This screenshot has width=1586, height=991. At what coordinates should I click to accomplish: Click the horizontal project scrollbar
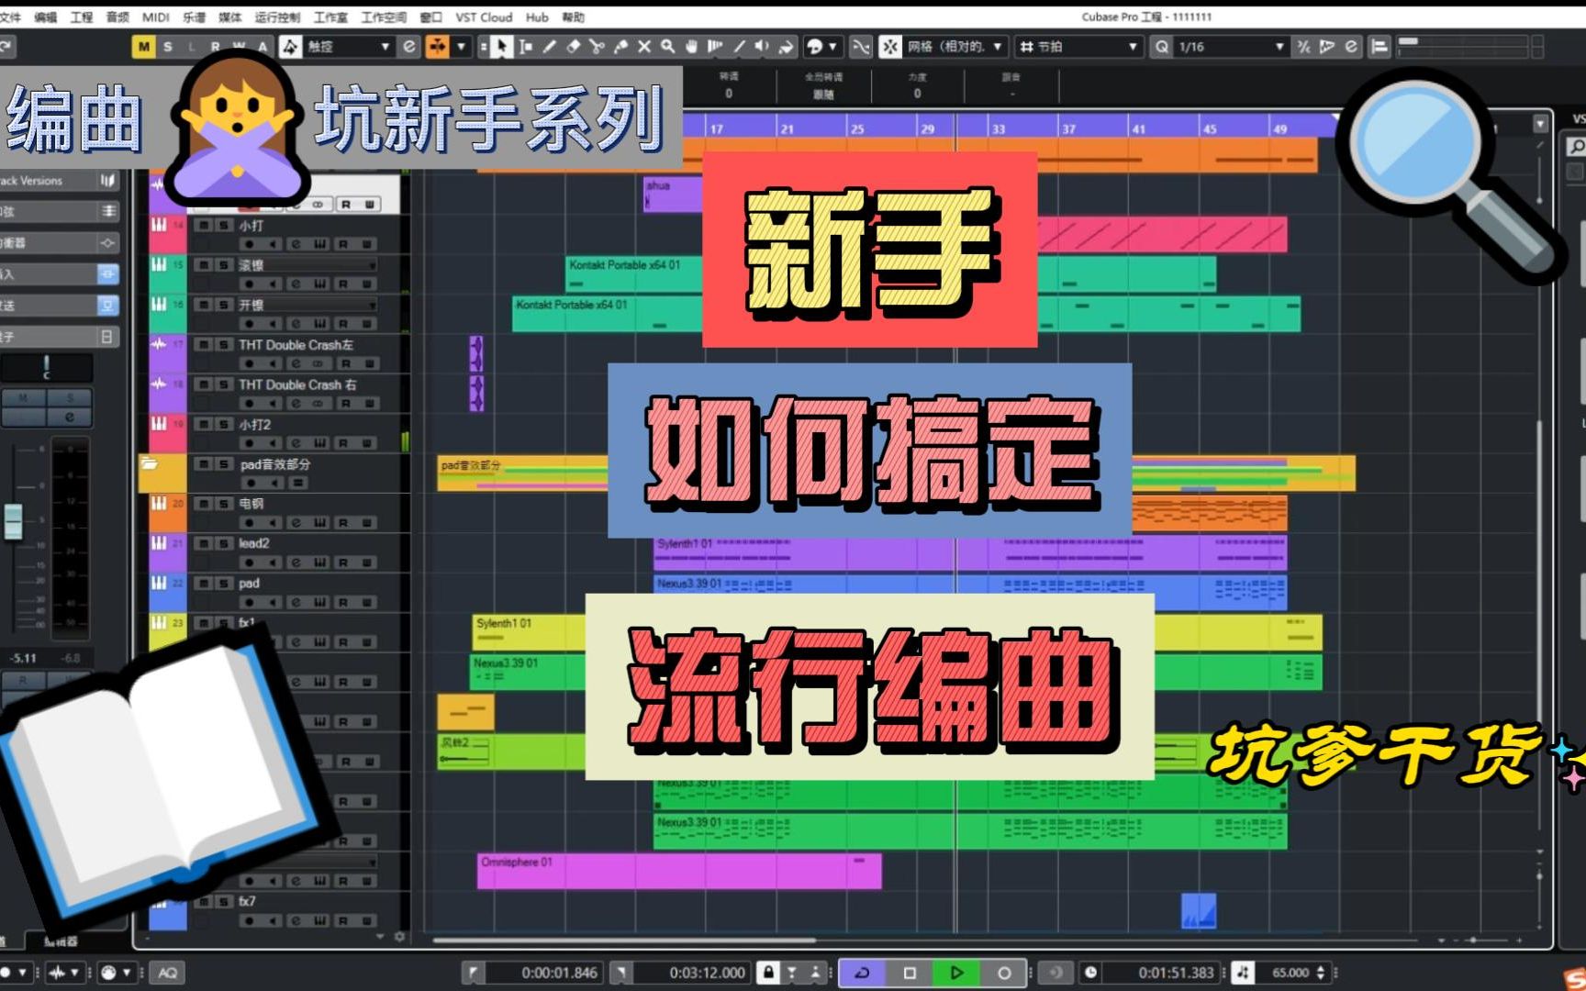coord(624,941)
